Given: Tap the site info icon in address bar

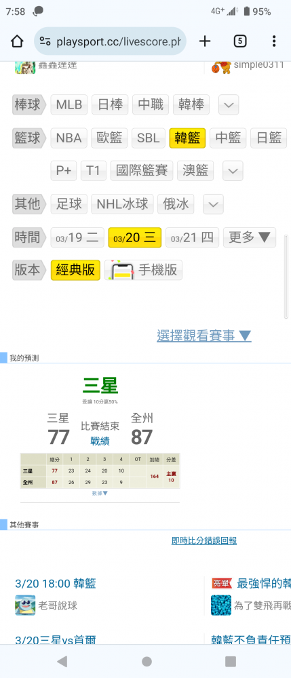Looking at the screenshot, I should tap(45, 41).
